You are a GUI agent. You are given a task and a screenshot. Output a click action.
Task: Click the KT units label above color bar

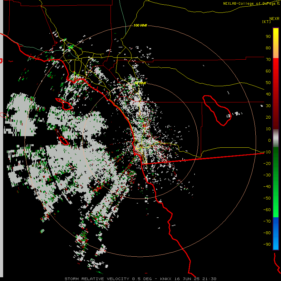tap(267, 22)
